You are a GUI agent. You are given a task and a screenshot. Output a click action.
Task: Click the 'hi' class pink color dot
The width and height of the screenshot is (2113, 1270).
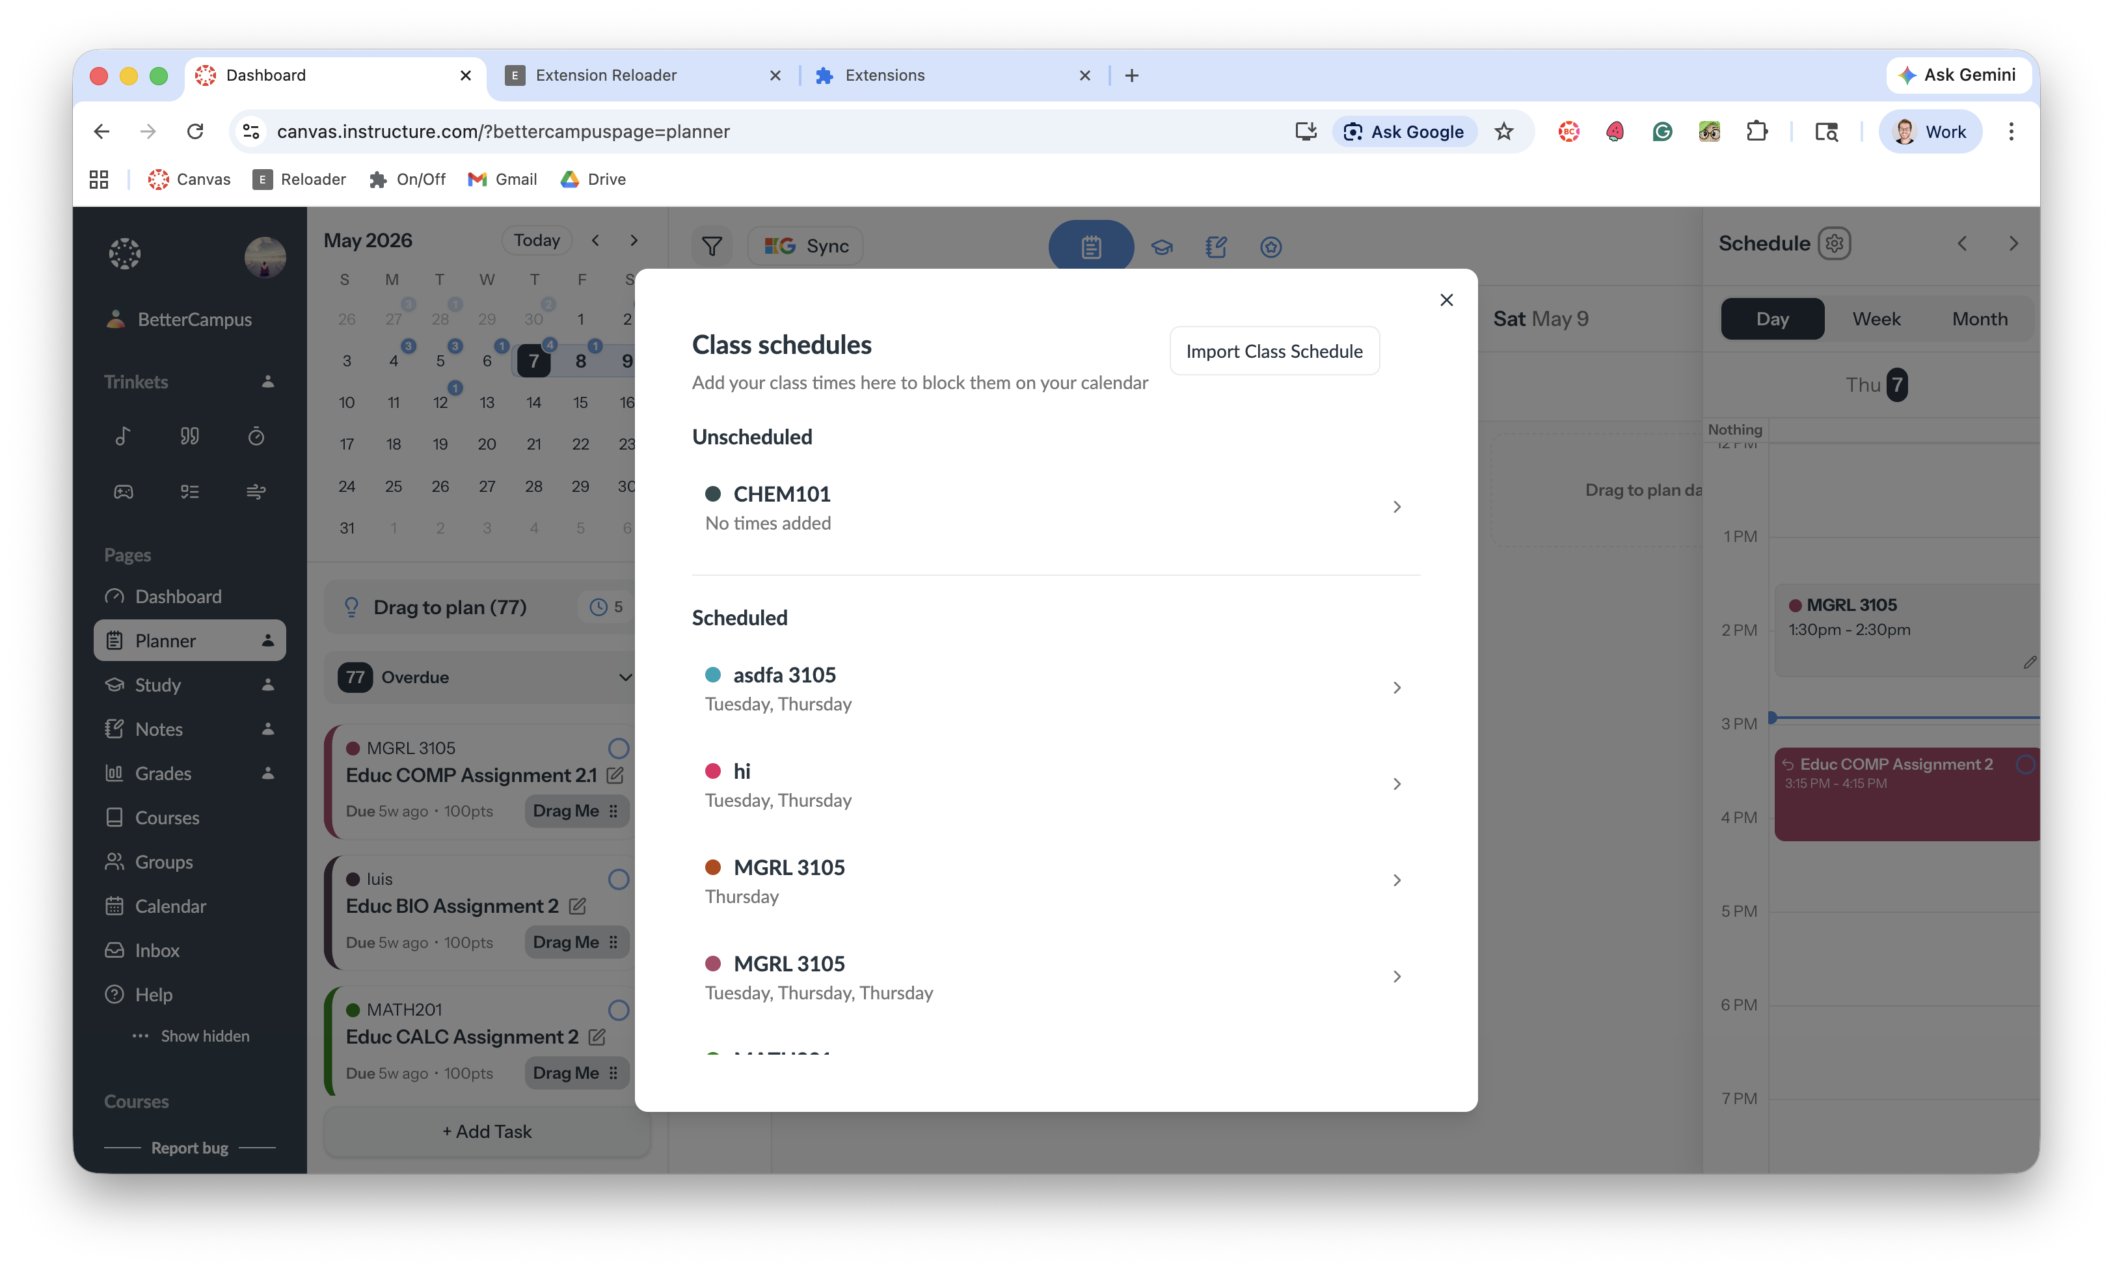pyautogui.click(x=712, y=771)
